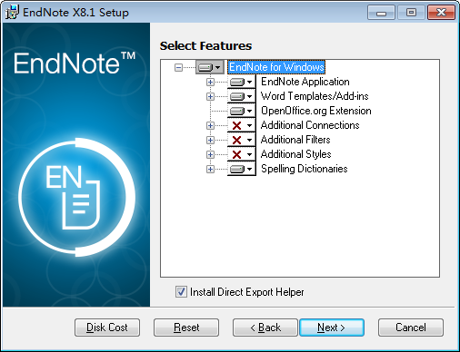Minimize the EndNote X8.1 Setup window
Image resolution: width=460 pixels, height=352 pixels.
381,13
